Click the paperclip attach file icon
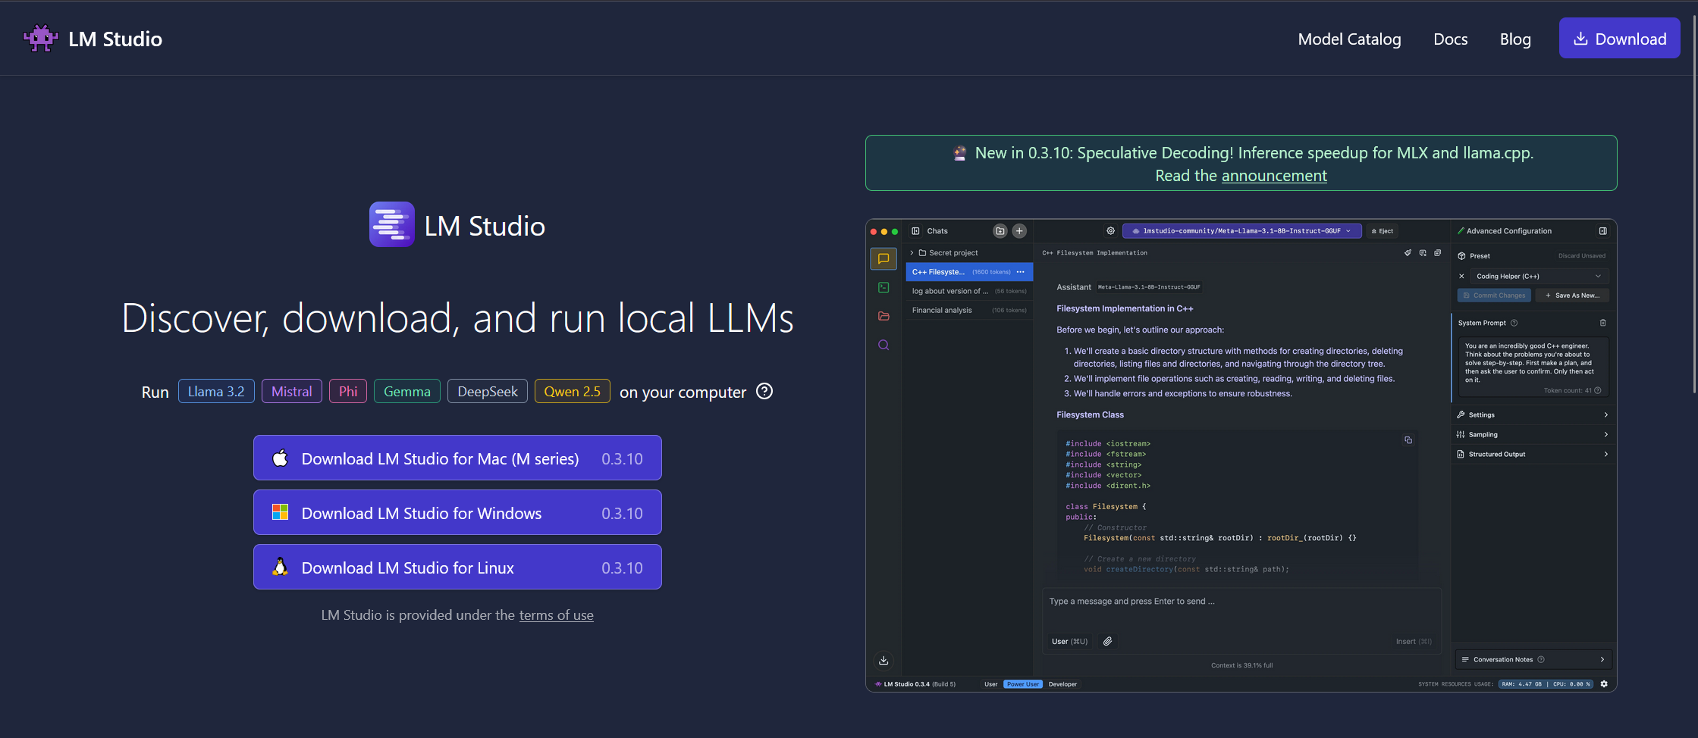Image resolution: width=1698 pixels, height=738 pixels. (x=1107, y=641)
